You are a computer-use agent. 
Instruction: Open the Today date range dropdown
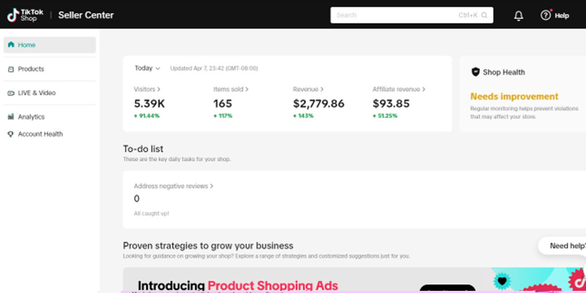148,68
